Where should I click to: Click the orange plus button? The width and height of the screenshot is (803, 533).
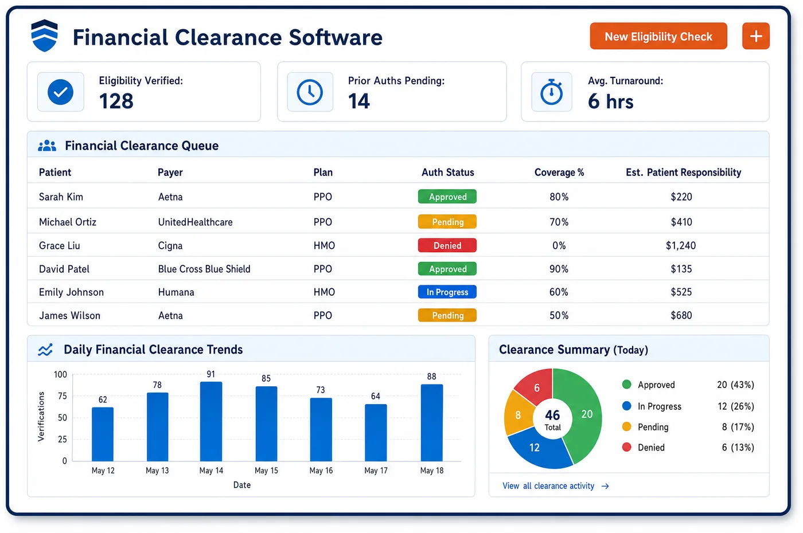tap(756, 36)
